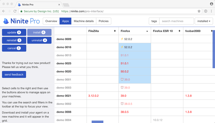Switch to the Overview tab
Viewport: 215px width, 123px height.
pos(51,21)
